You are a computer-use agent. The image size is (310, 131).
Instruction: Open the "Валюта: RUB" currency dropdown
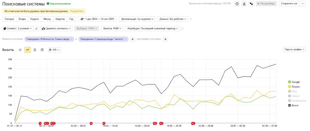[x=112, y=28]
